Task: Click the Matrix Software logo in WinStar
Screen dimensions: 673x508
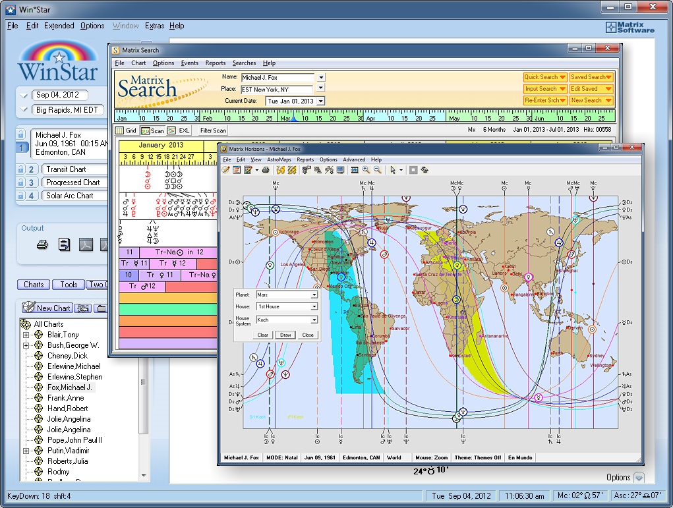Action: pos(630,28)
